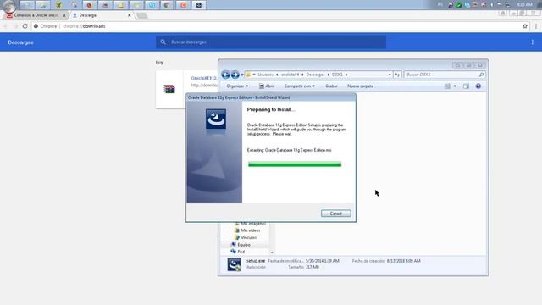The width and height of the screenshot is (542, 305).
Task: Go back in Explorer window
Action: 226,75
